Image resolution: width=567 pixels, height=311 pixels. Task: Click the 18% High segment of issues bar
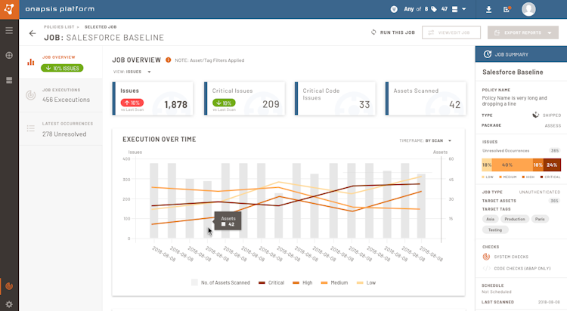coord(538,165)
